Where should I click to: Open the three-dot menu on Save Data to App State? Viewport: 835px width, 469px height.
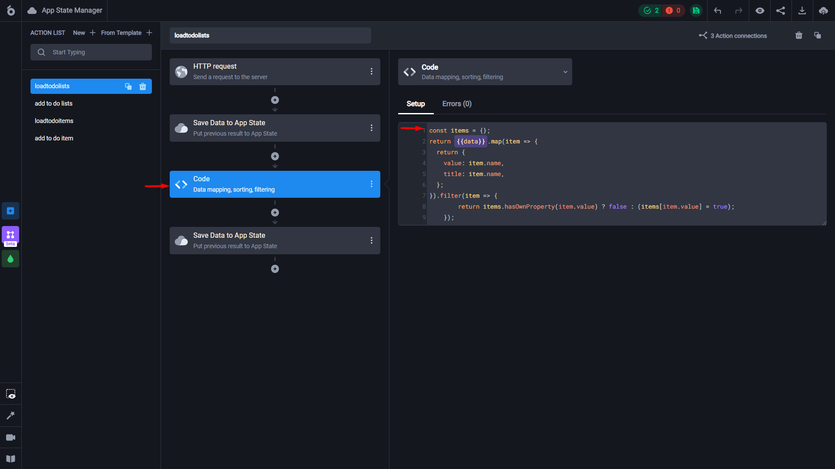coord(372,128)
